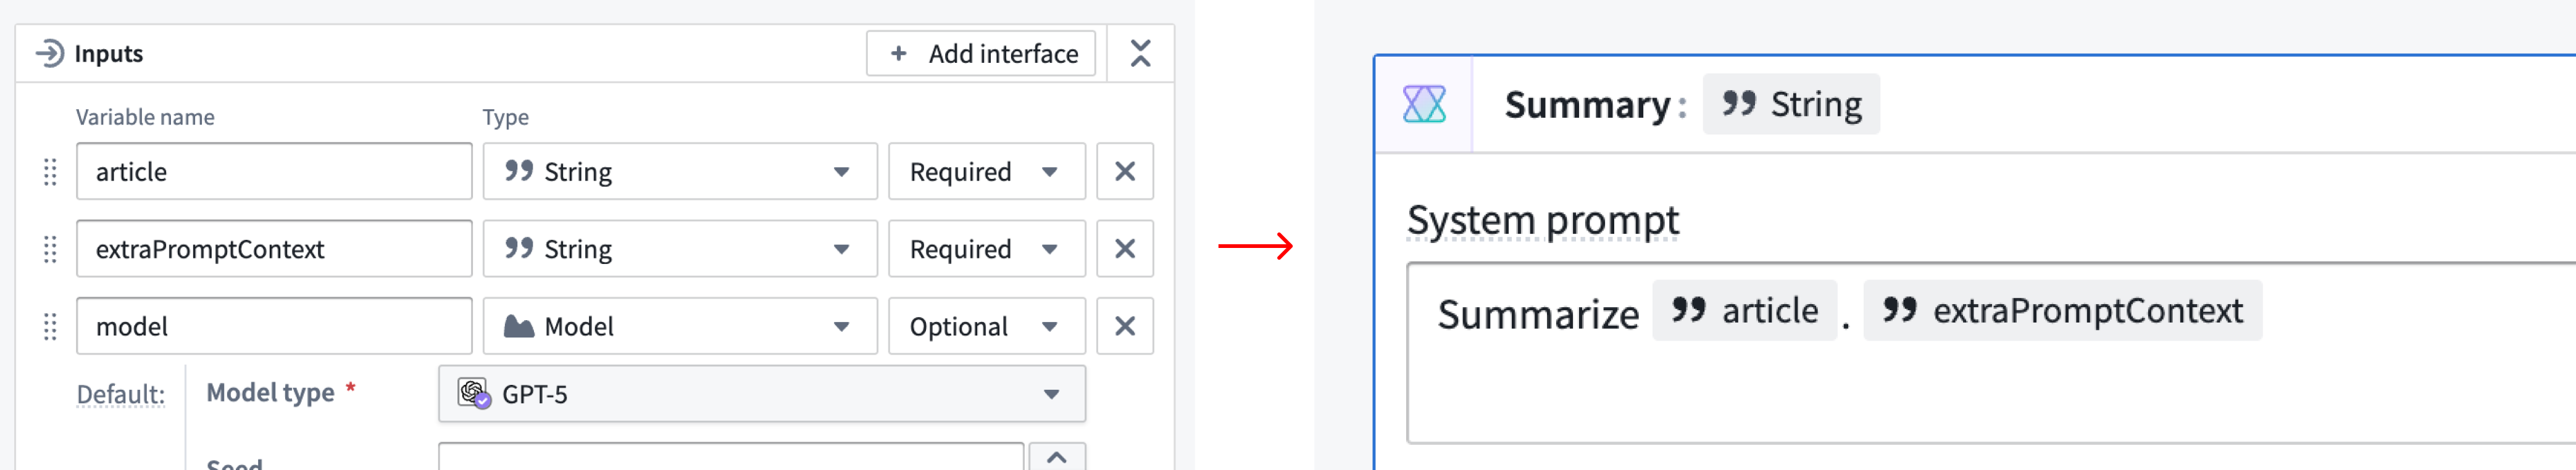
Task: Collapse the Inputs panel
Action: tap(1140, 53)
